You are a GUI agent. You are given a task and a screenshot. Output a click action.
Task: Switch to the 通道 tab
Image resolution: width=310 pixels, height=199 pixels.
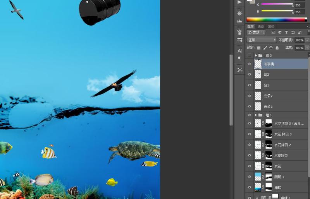[260, 26]
